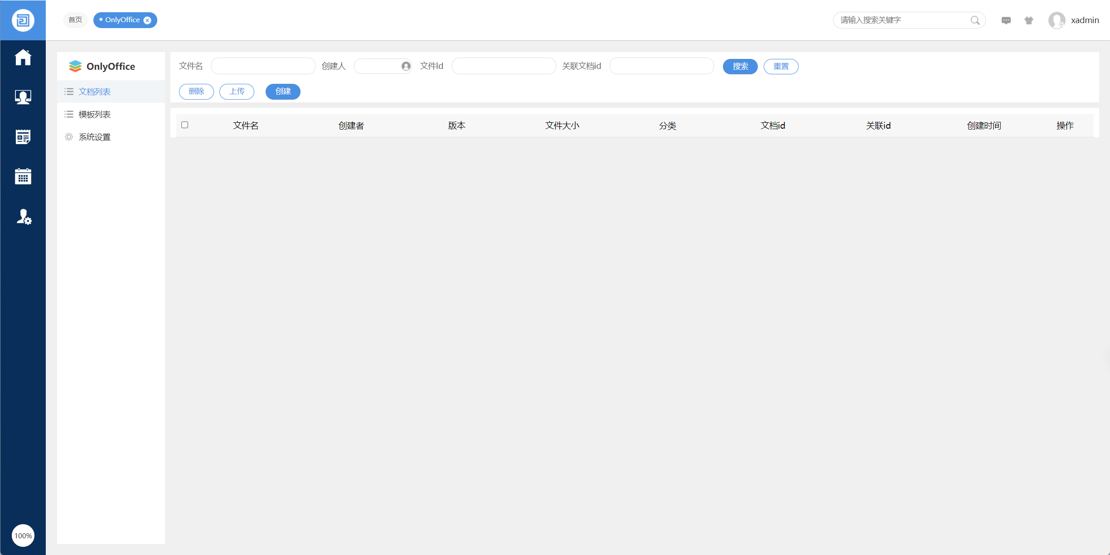Click the 100% zoom indicator circle
The width and height of the screenshot is (1110, 555).
pos(23,536)
